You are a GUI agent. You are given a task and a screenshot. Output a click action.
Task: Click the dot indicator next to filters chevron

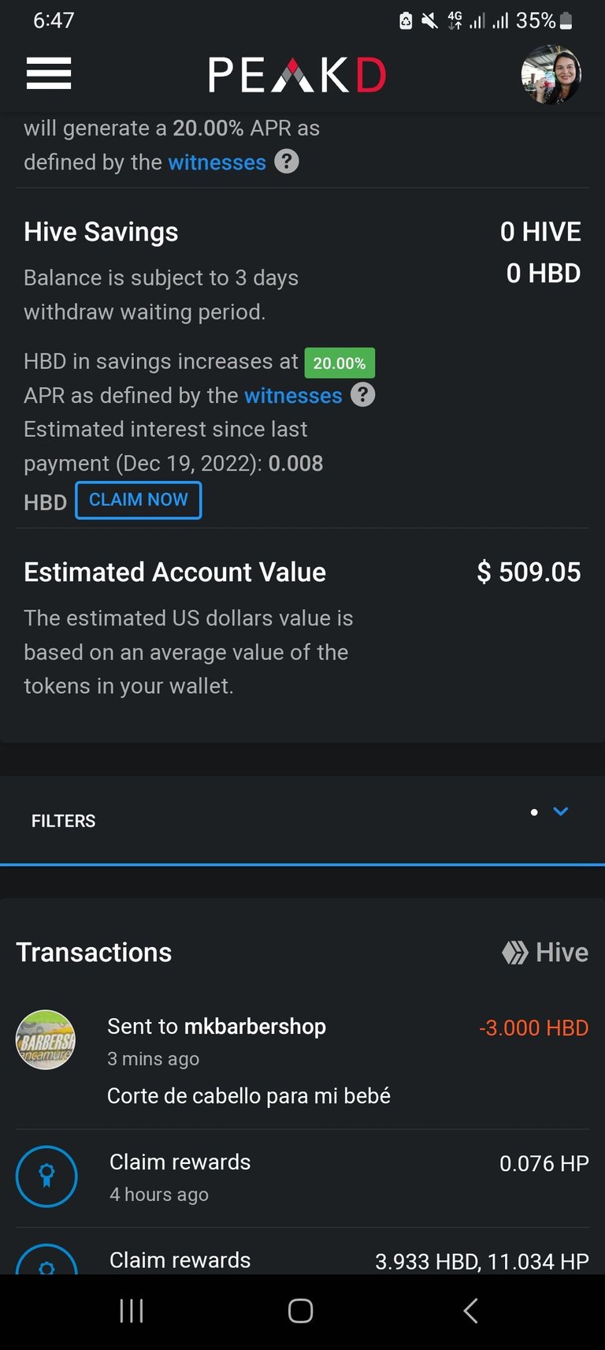[x=534, y=812]
